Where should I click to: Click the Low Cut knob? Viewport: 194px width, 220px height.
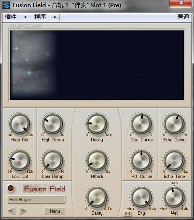pos(20,161)
